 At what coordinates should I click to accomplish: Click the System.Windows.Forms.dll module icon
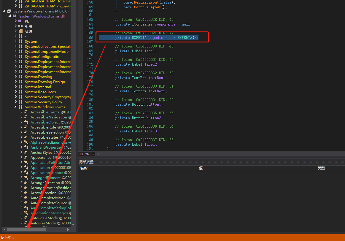[14, 16]
